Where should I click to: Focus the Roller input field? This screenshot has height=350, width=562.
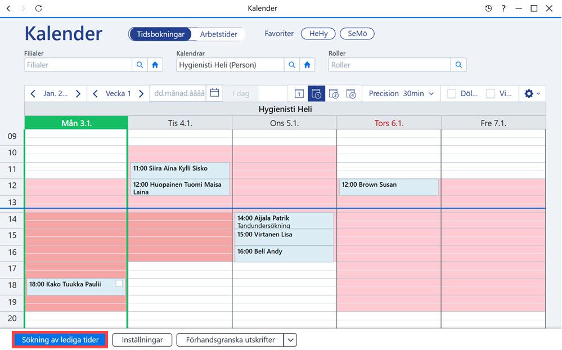tap(390, 65)
